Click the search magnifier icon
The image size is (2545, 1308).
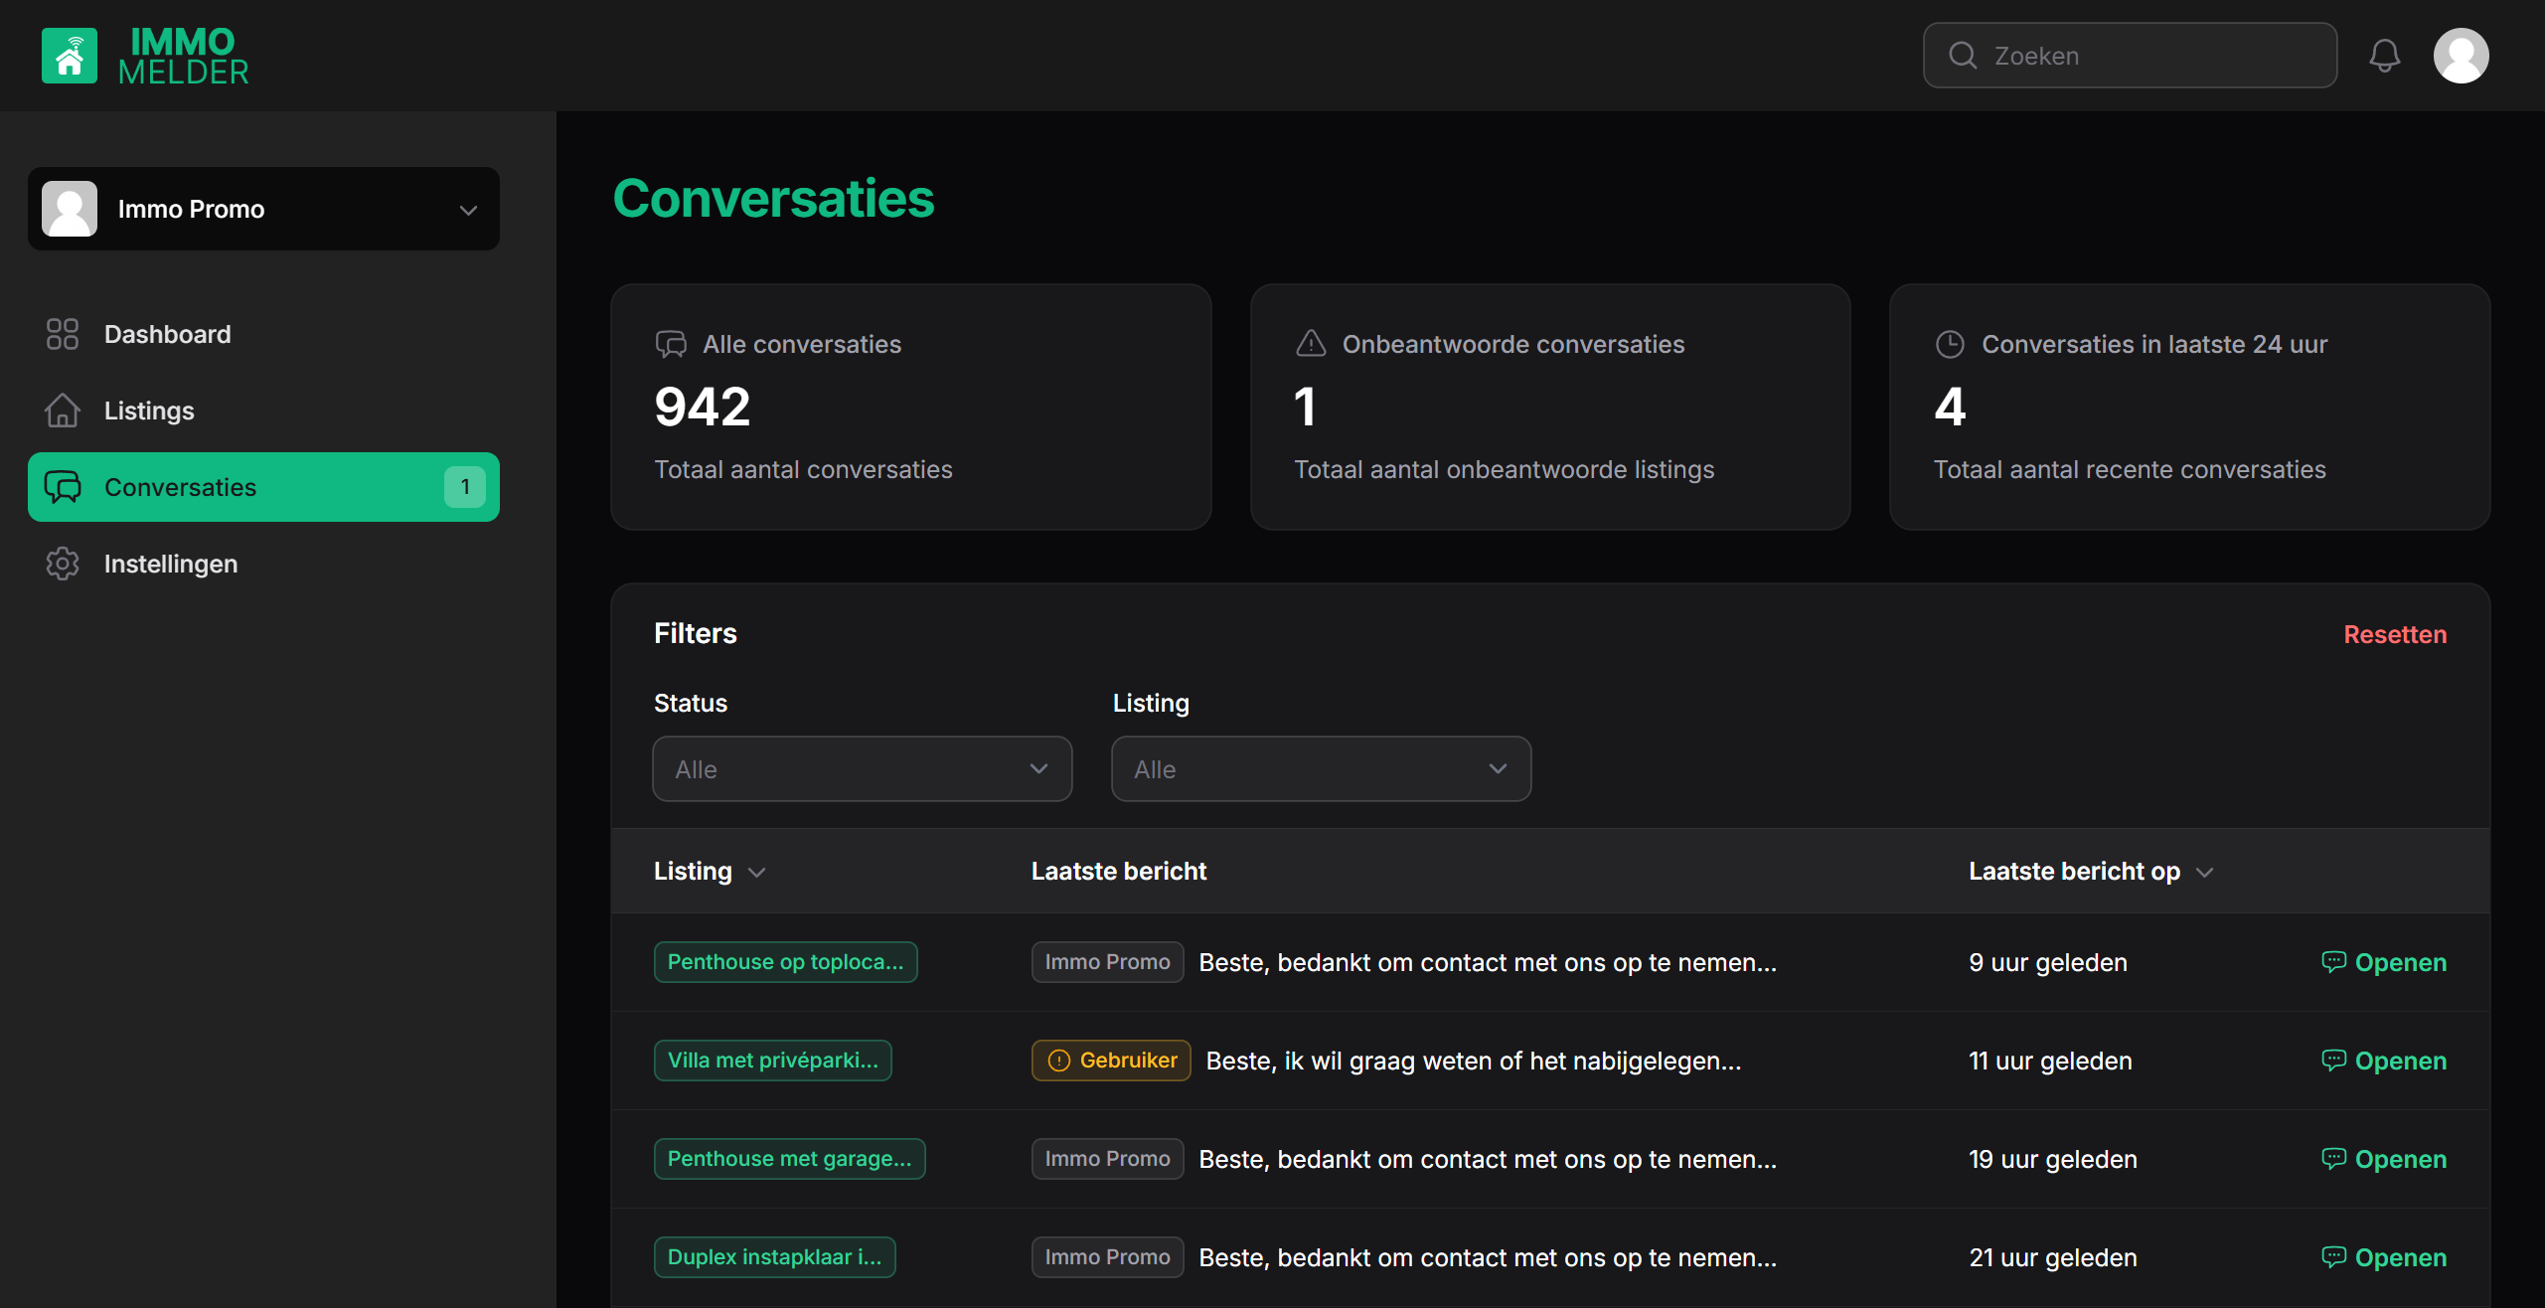[x=1963, y=56]
